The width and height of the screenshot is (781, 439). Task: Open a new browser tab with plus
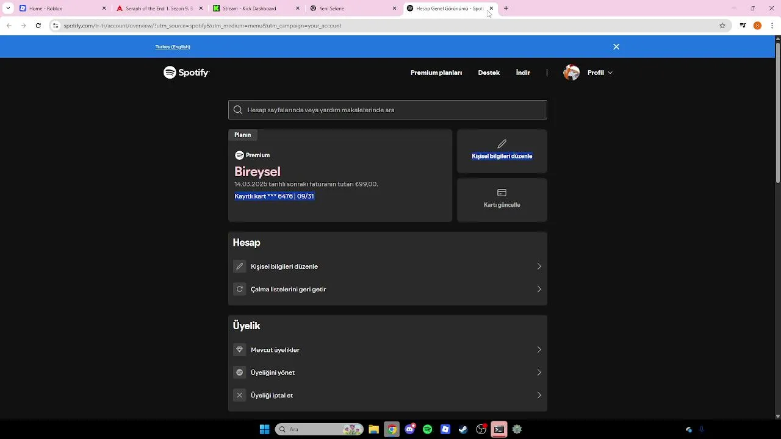506,9
